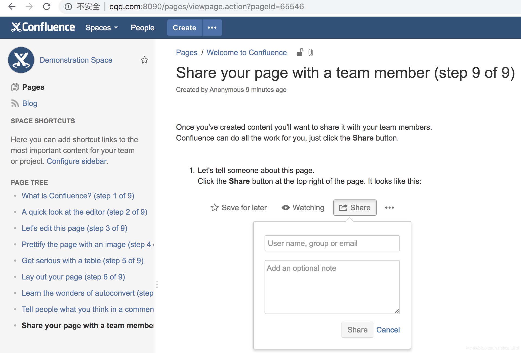521x353 pixels.
Task: Click the browser back arrow
Action: tap(12, 6)
